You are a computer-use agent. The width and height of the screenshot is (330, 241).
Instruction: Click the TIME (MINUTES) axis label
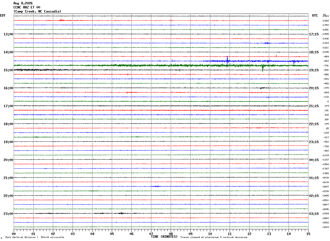tap(164, 237)
